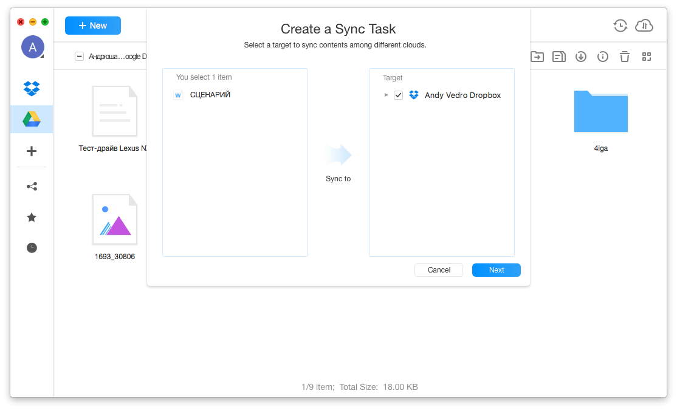The image size is (677, 410).
Task: Select the Google Drive sidebar icon
Action: coord(32,119)
